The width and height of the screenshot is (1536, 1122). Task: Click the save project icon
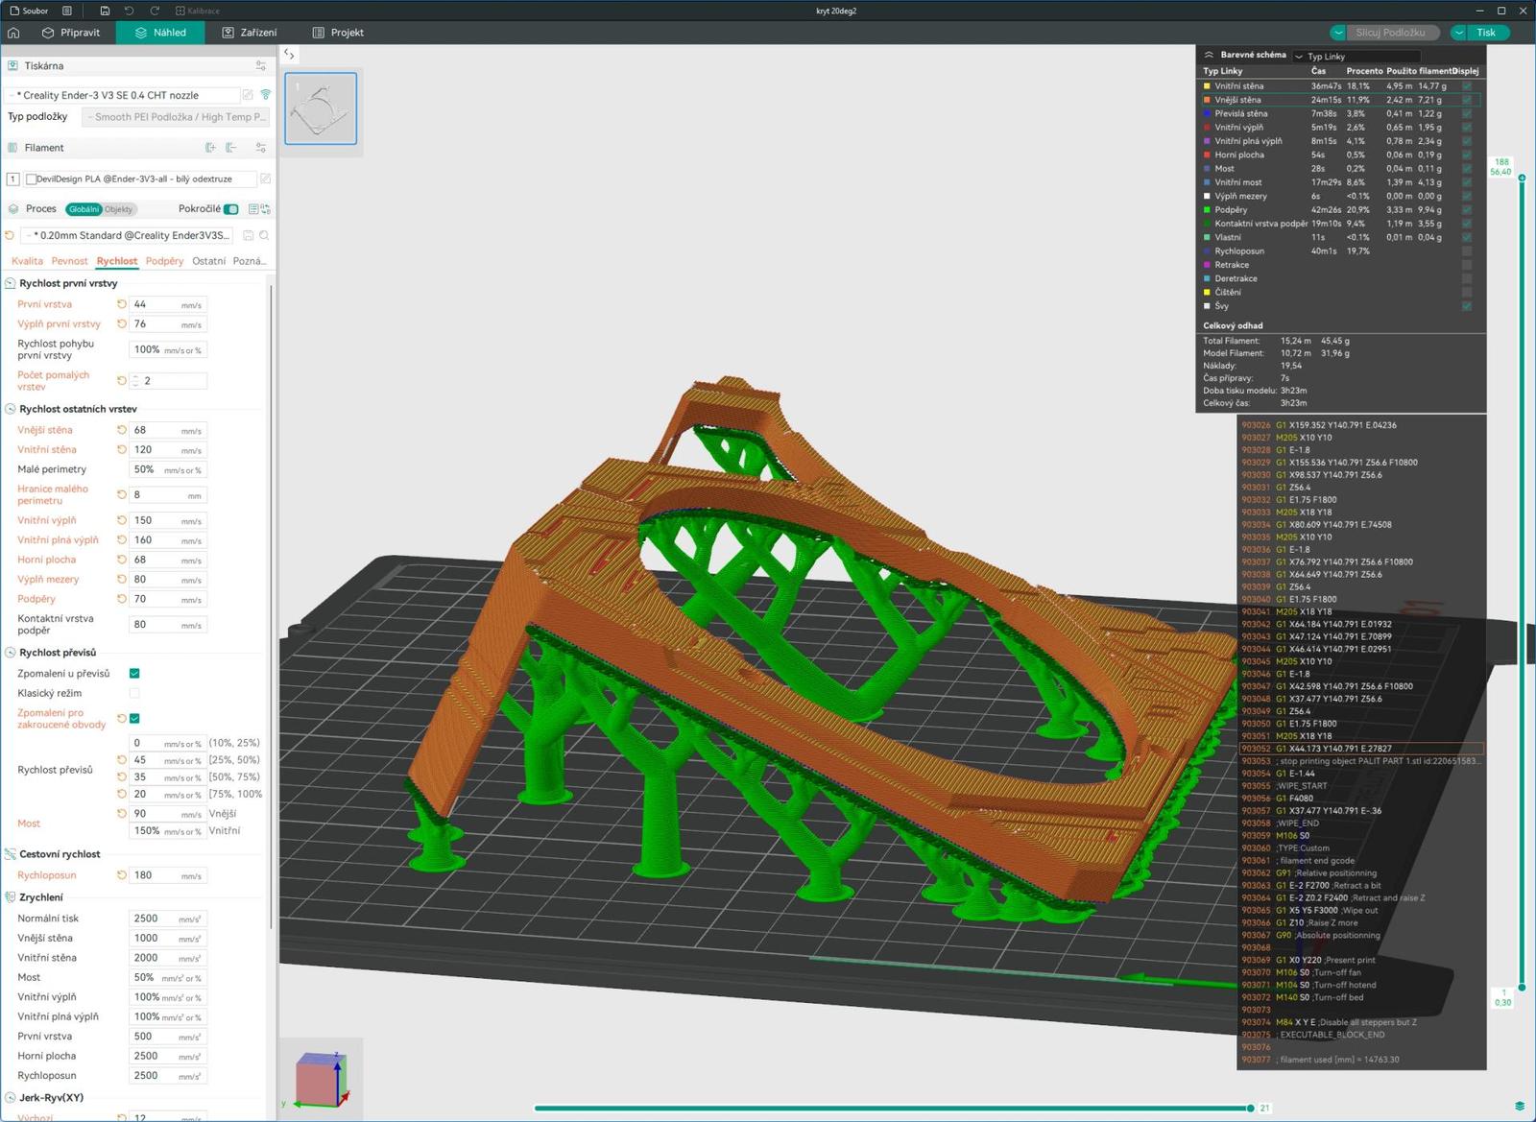coord(105,11)
